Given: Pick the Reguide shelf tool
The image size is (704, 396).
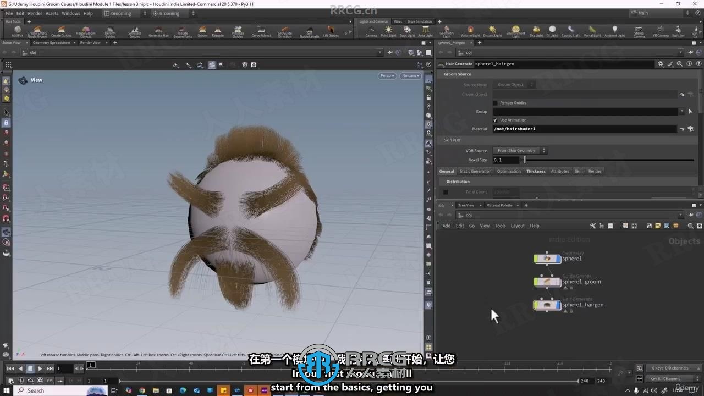Looking at the screenshot, I should pos(218,32).
